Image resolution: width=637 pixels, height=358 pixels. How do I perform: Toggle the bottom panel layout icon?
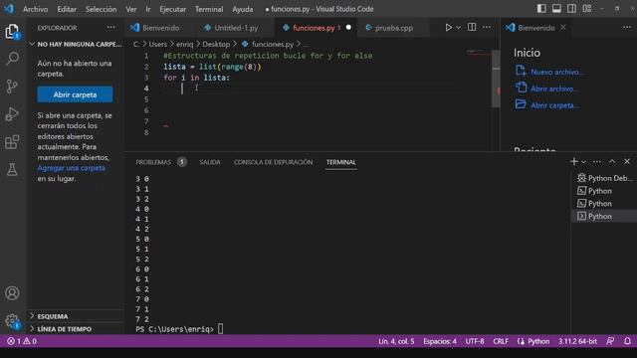click(x=556, y=9)
